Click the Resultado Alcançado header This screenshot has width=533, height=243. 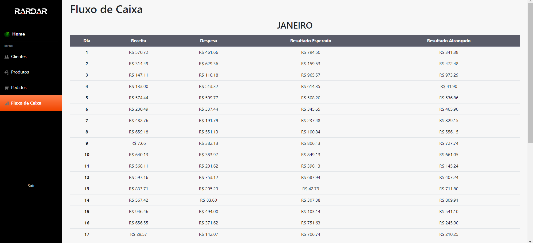tap(449, 40)
